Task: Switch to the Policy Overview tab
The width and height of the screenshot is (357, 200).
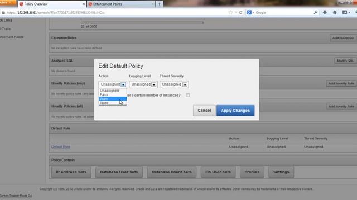Action: (x=52, y=4)
